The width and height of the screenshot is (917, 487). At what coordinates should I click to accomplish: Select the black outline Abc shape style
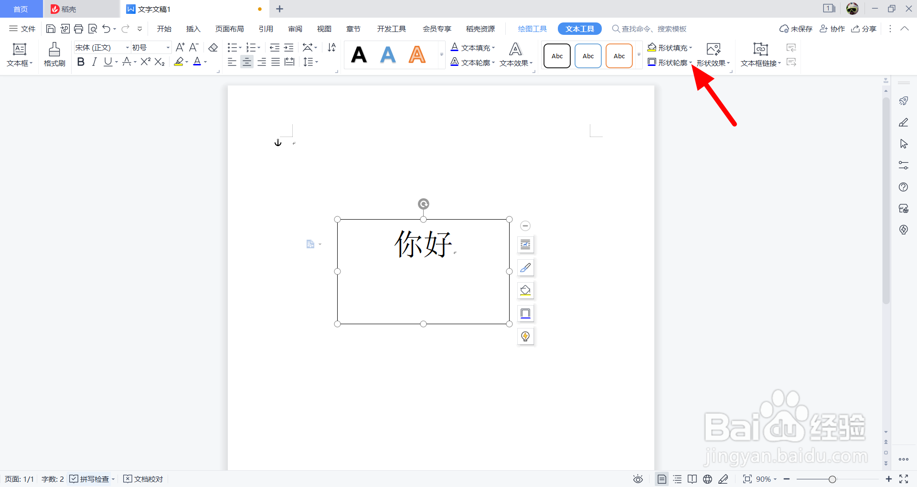pos(557,56)
